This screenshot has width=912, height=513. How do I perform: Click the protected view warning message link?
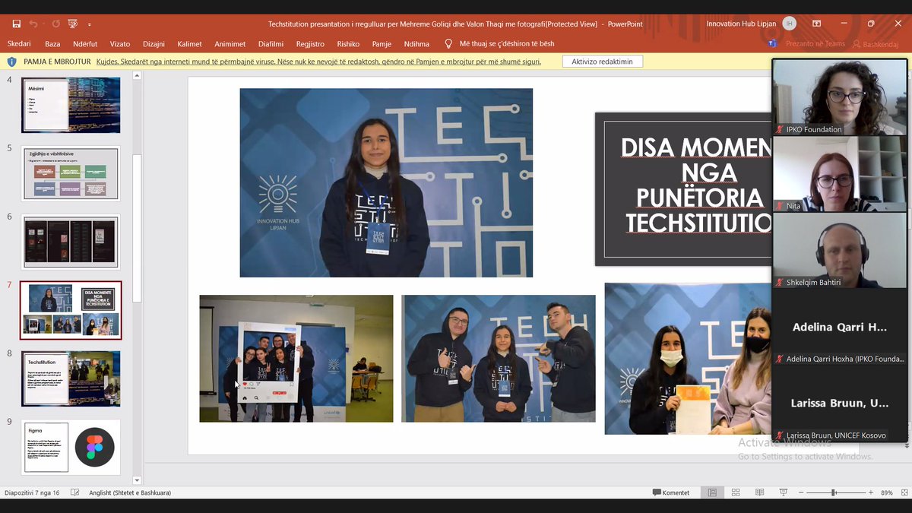pyautogui.click(x=319, y=62)
